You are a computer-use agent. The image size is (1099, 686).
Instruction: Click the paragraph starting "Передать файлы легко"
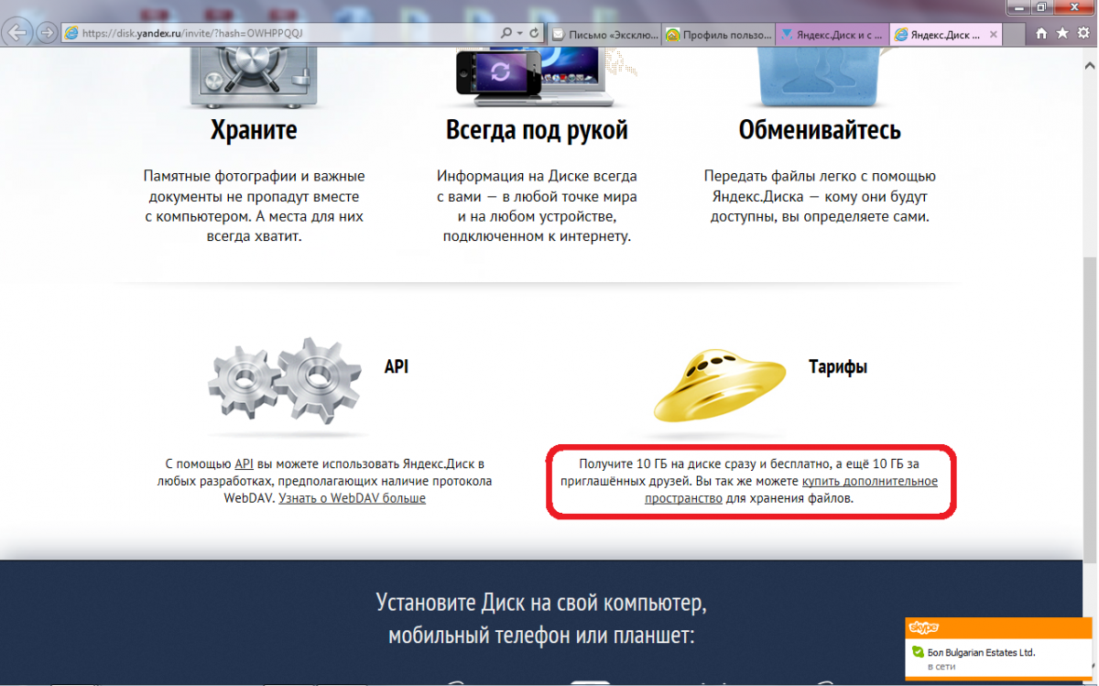coord(820,196)
